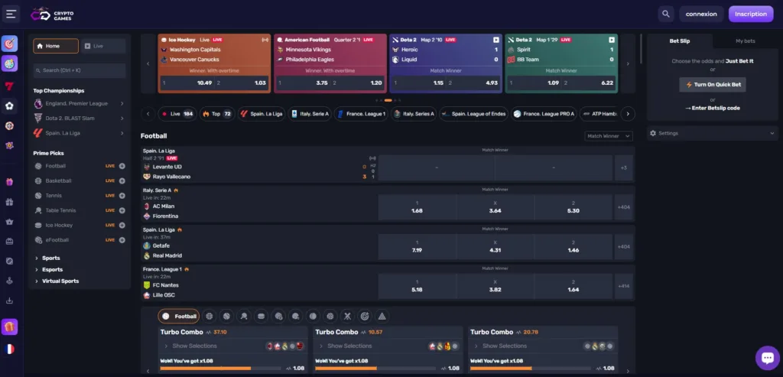Open the live chat support bubble
Viewport: 783px width, 377px height.
click(x=766, y=357)
